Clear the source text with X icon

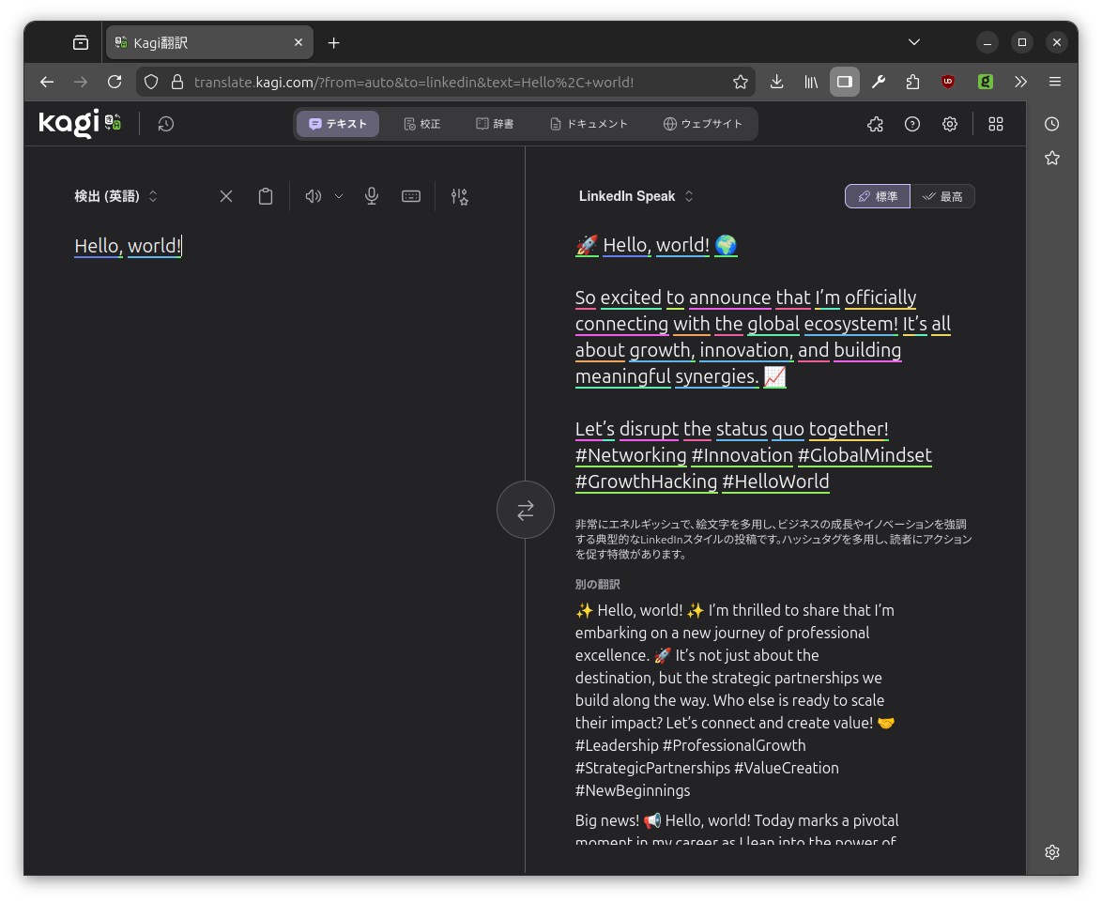click(x=226, y=196)
